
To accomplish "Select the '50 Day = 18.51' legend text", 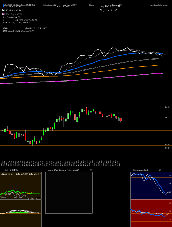I will (13, 10).
